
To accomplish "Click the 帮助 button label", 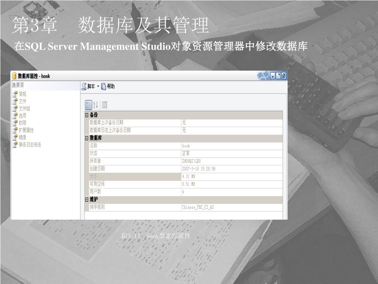I will tap(111, 86).
